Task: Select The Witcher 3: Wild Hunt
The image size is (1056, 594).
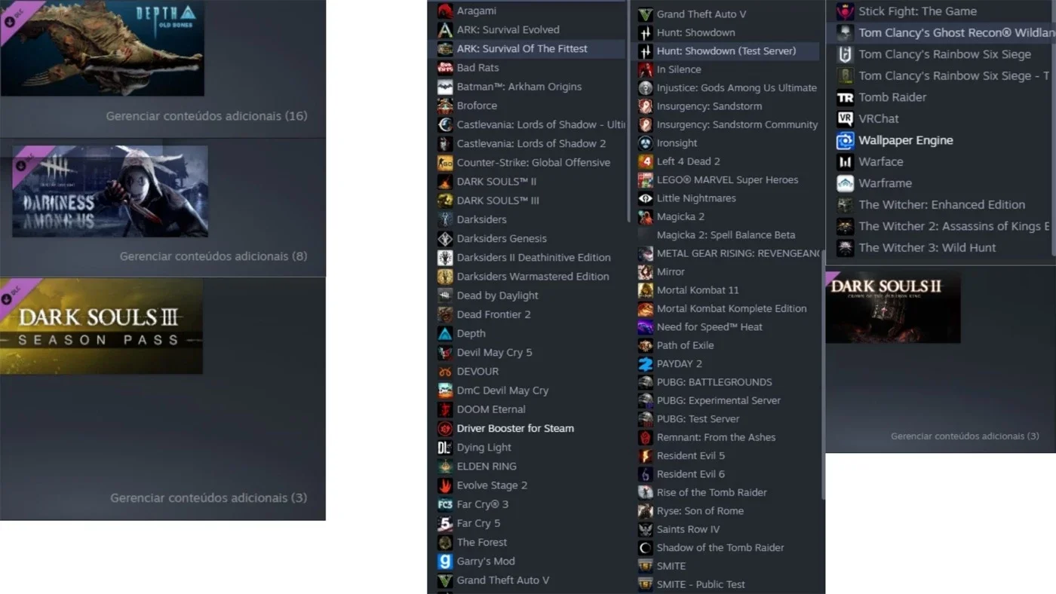Action: 927,248
